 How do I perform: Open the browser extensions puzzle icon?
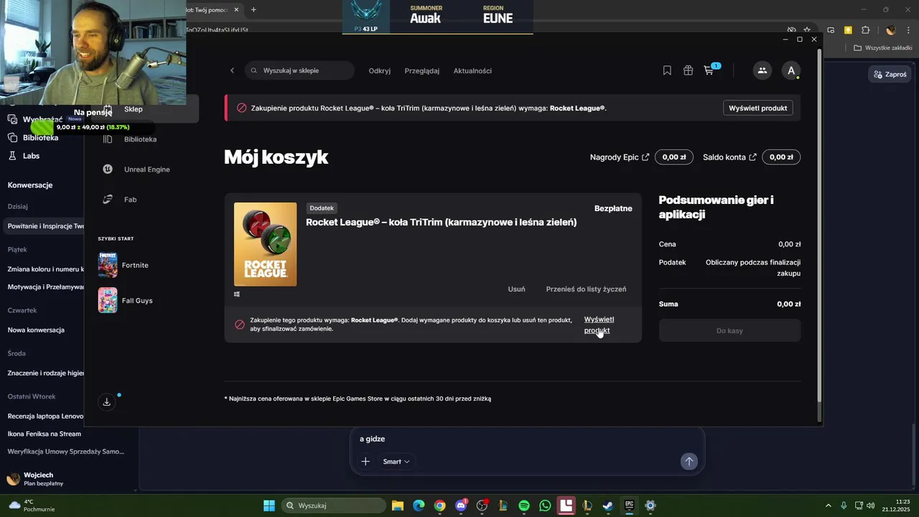click(x=865, y=30)
